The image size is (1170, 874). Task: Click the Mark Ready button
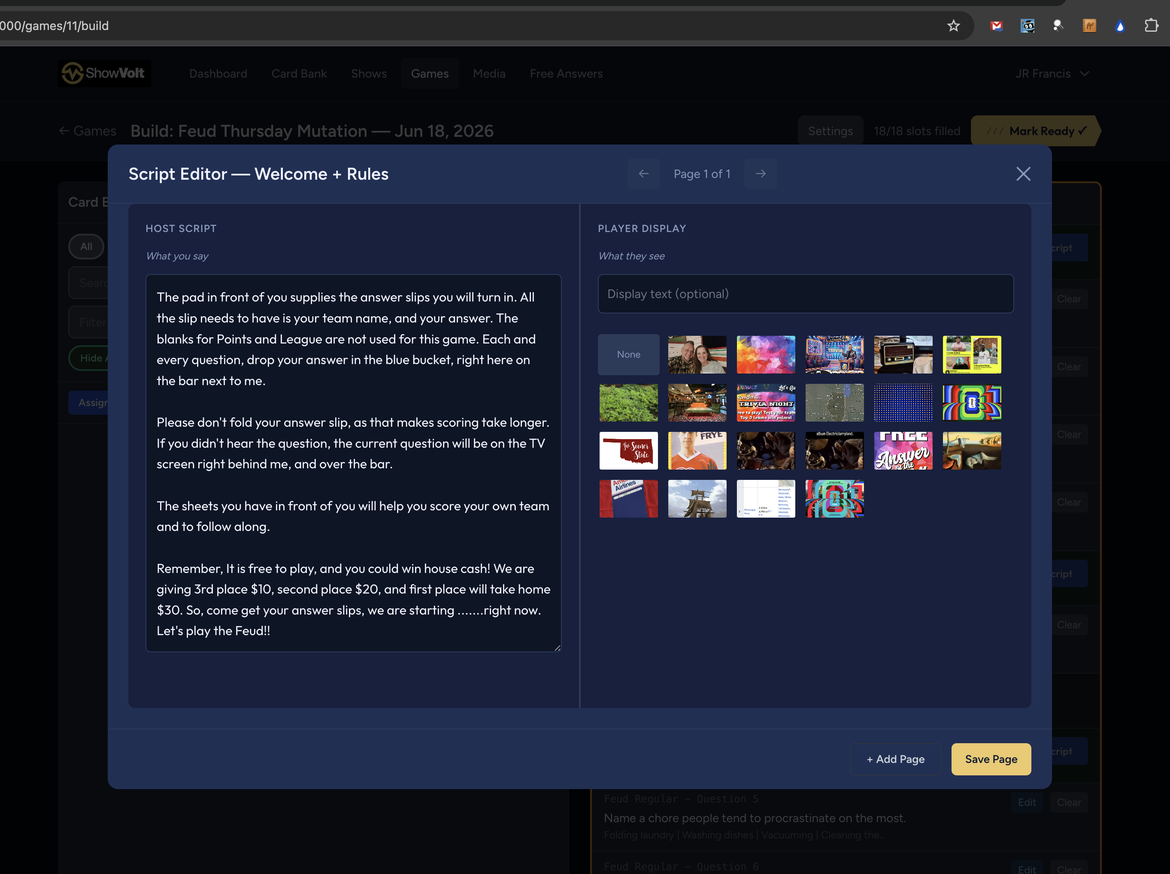tap(1036, 131)
